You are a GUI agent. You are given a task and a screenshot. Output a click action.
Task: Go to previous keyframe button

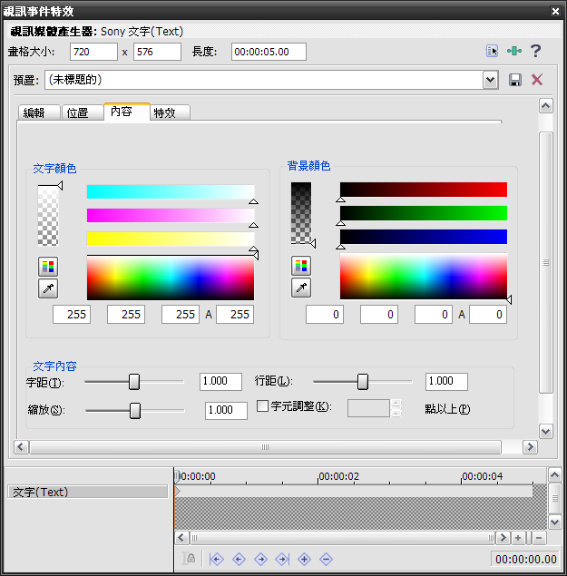239,559
